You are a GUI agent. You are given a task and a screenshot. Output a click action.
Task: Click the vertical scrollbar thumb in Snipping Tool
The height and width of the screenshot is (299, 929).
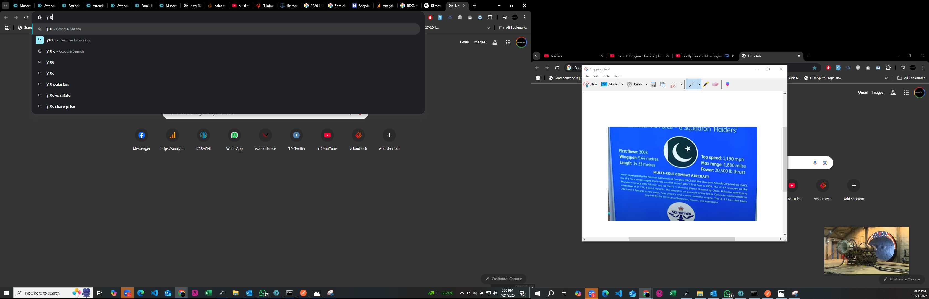click(x=785, y=159)
